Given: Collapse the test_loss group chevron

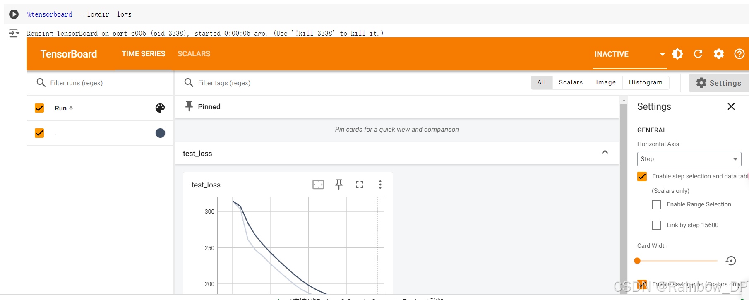Looking at the screenshot, I should (x=605, y=152).
